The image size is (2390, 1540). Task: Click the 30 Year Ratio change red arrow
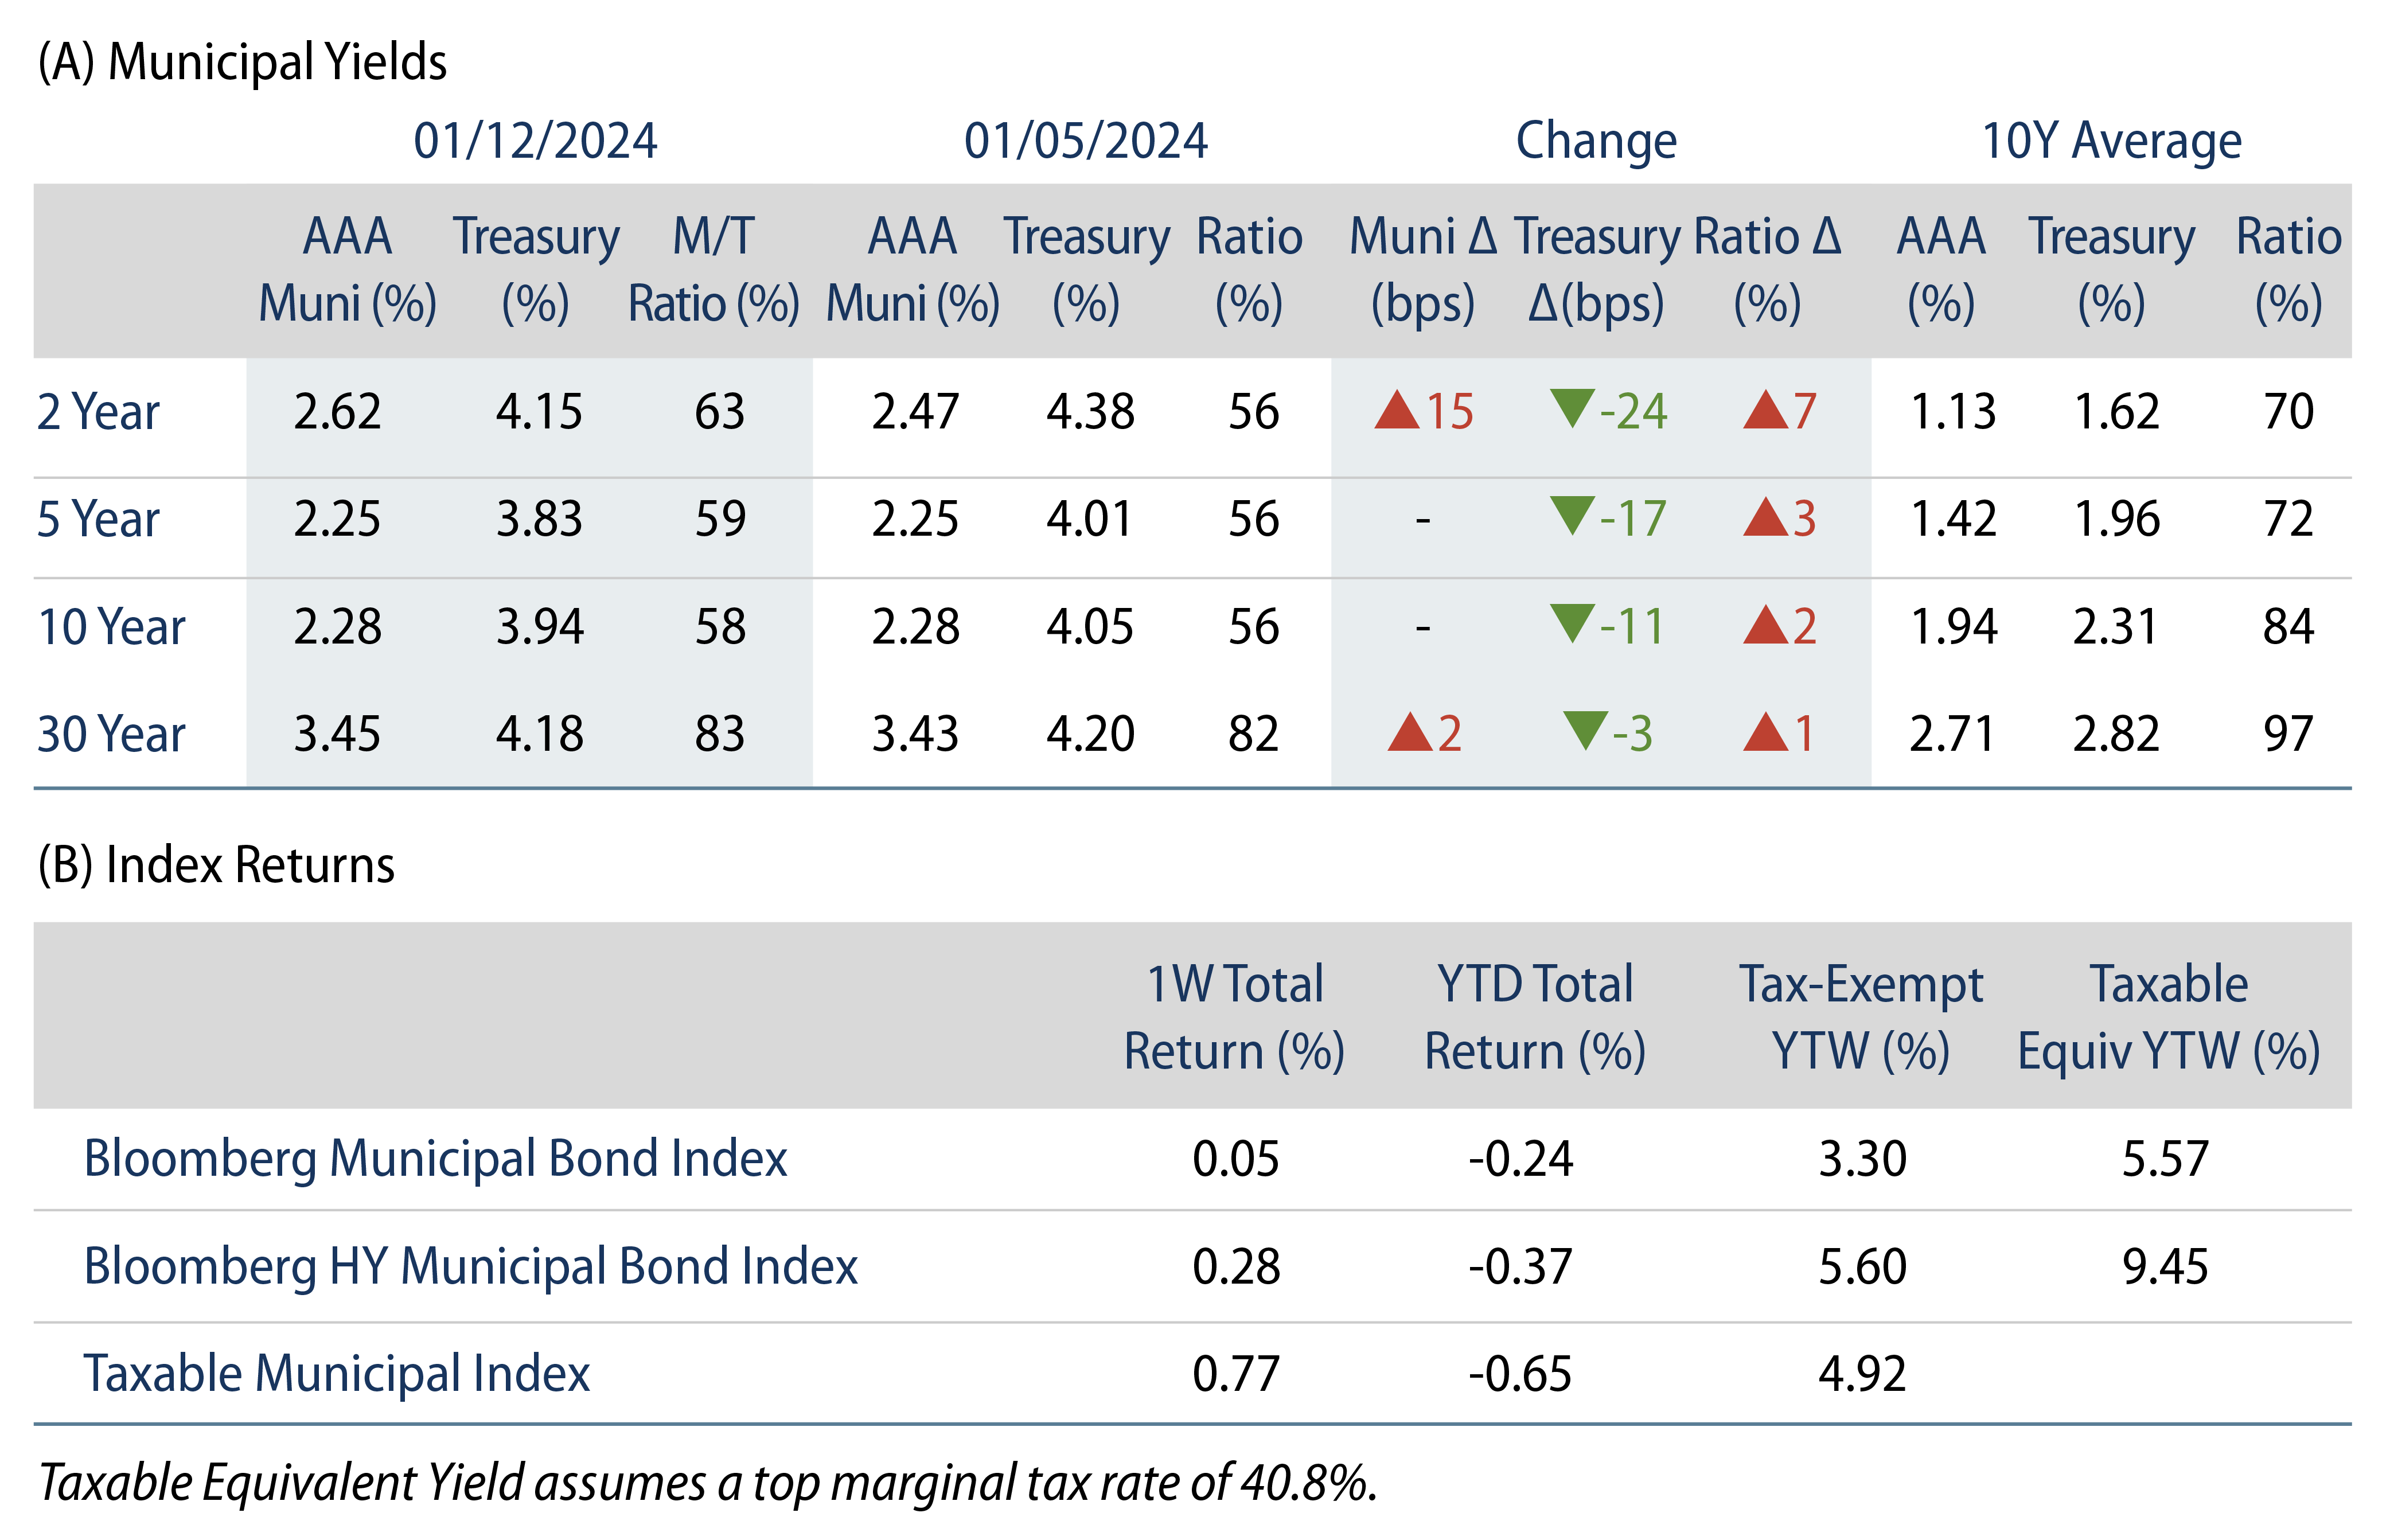[x=1765, y=733]
